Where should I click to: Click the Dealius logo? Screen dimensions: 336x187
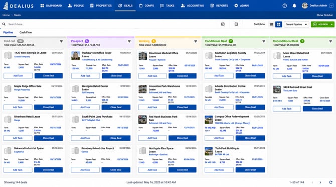[x=19, y=6]
